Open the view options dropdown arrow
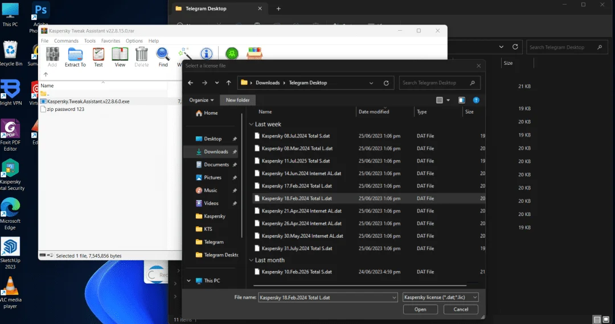 pyautogui.click(x=448, y=100)
